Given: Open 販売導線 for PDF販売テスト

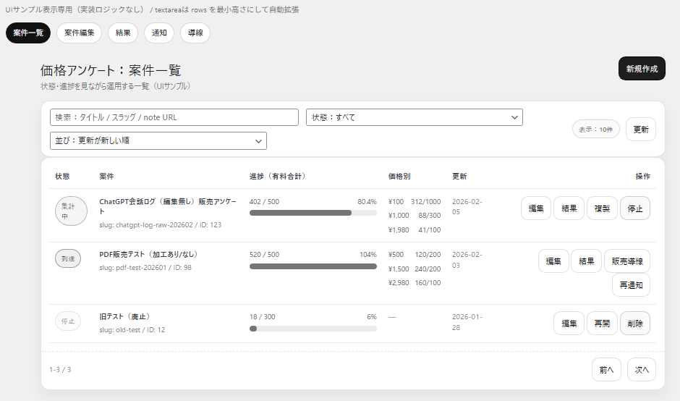Looking at the screenshot, I should [x=627, y=261].
